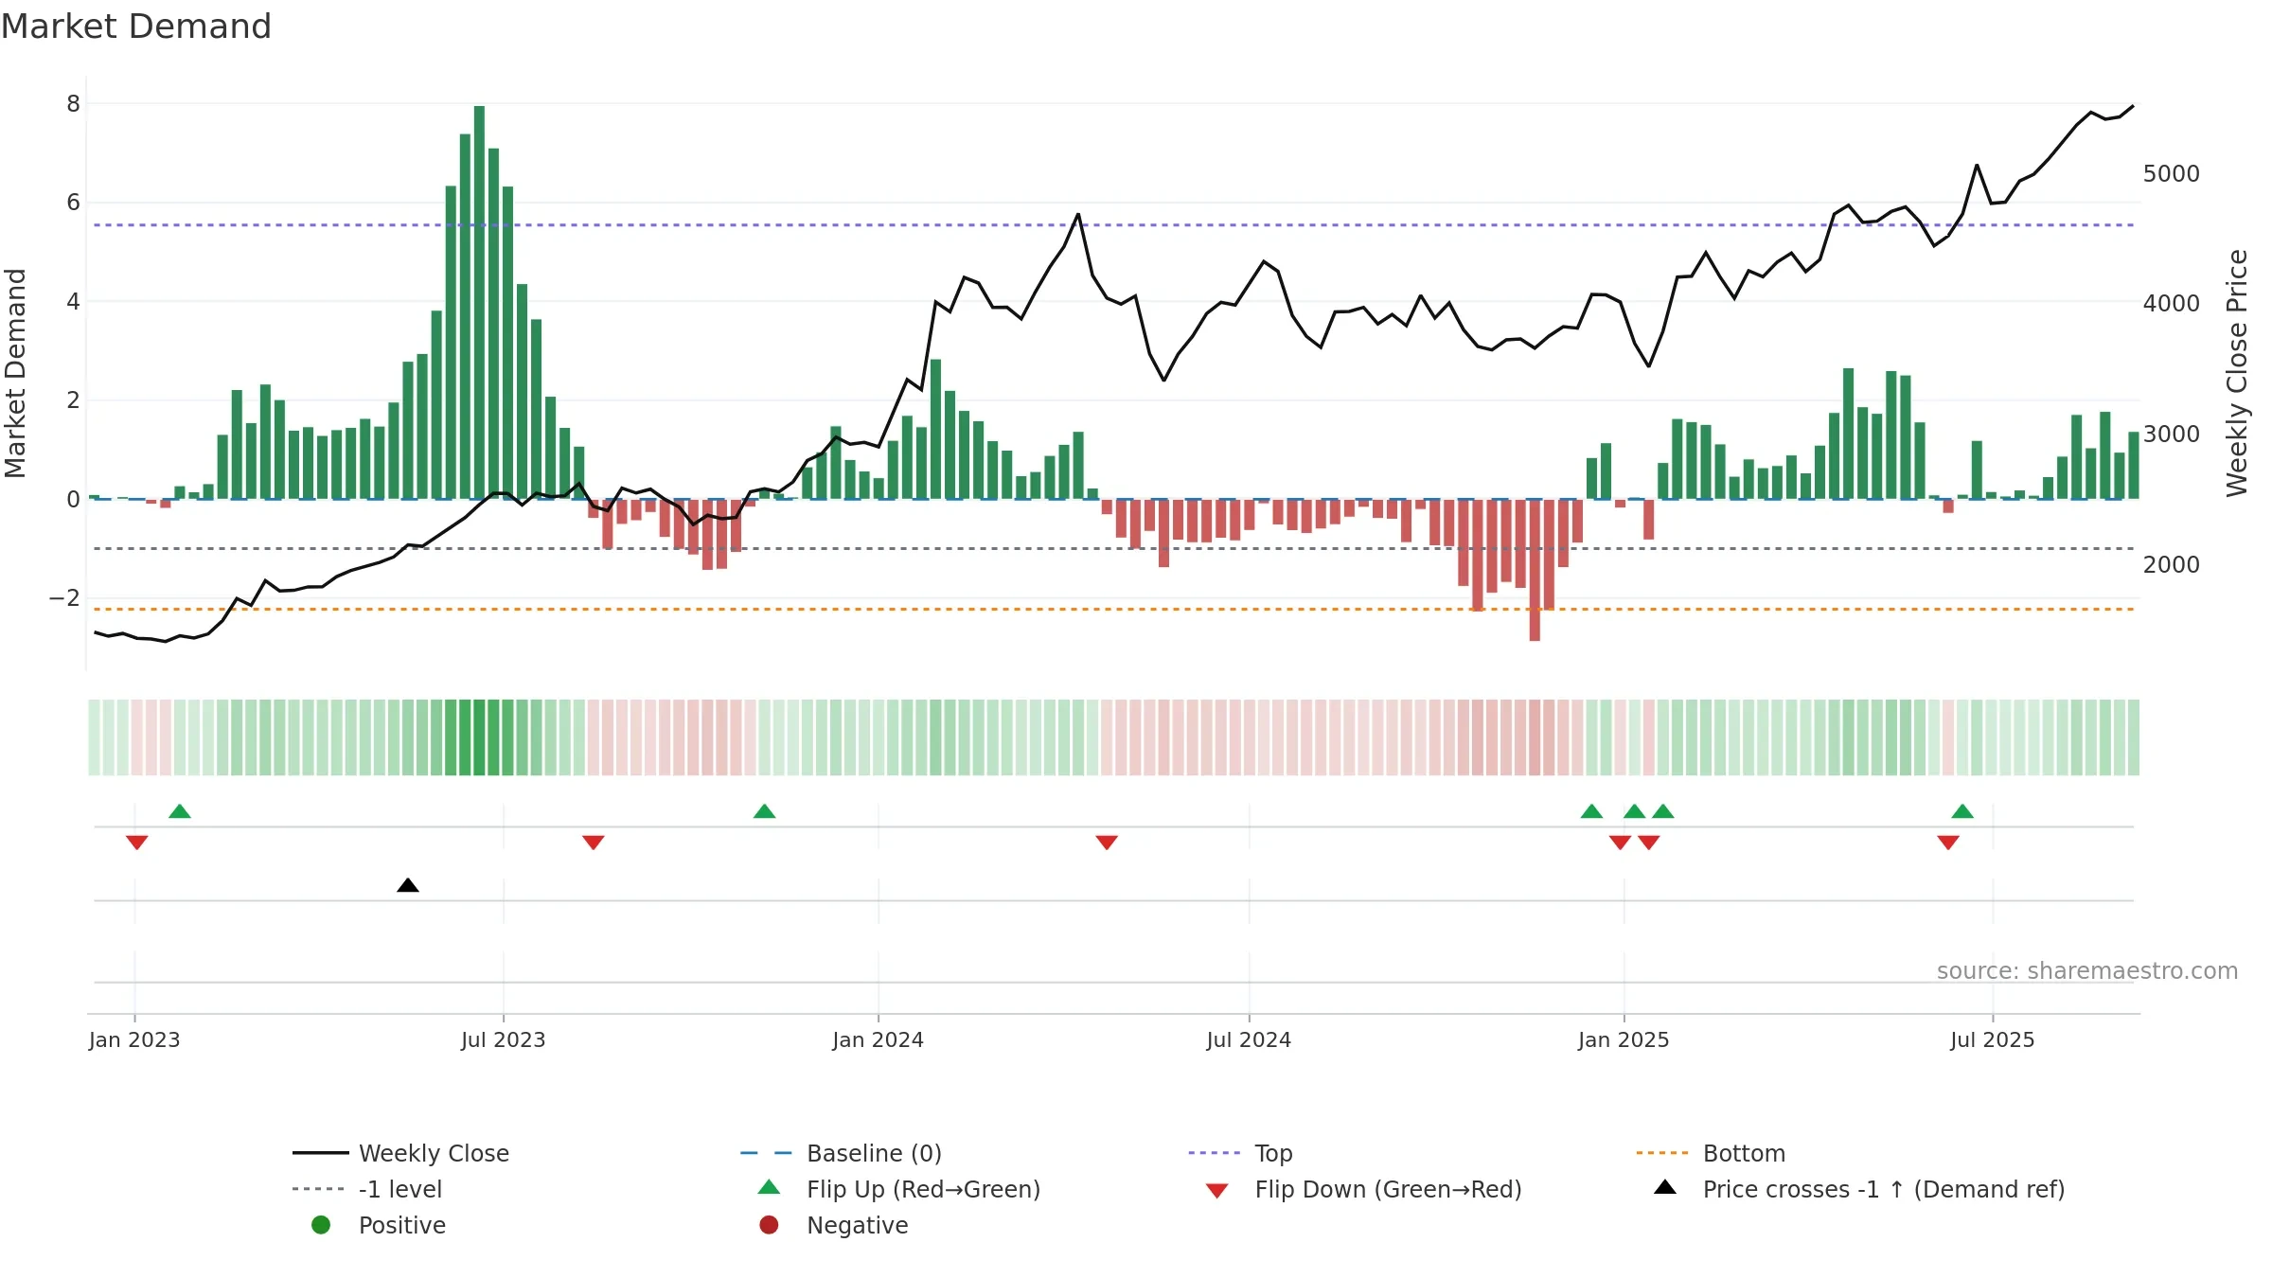
Task: Click the Jul 2025 x-axis label
Action: point(1993,1040)
